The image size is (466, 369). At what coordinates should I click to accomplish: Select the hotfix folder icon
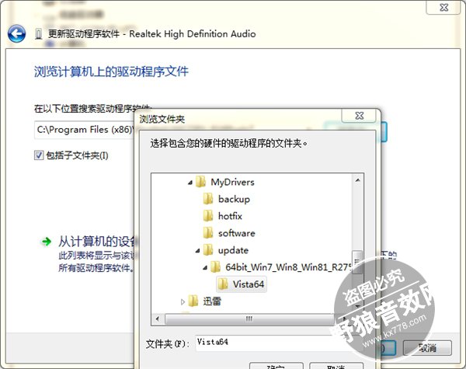208,216
